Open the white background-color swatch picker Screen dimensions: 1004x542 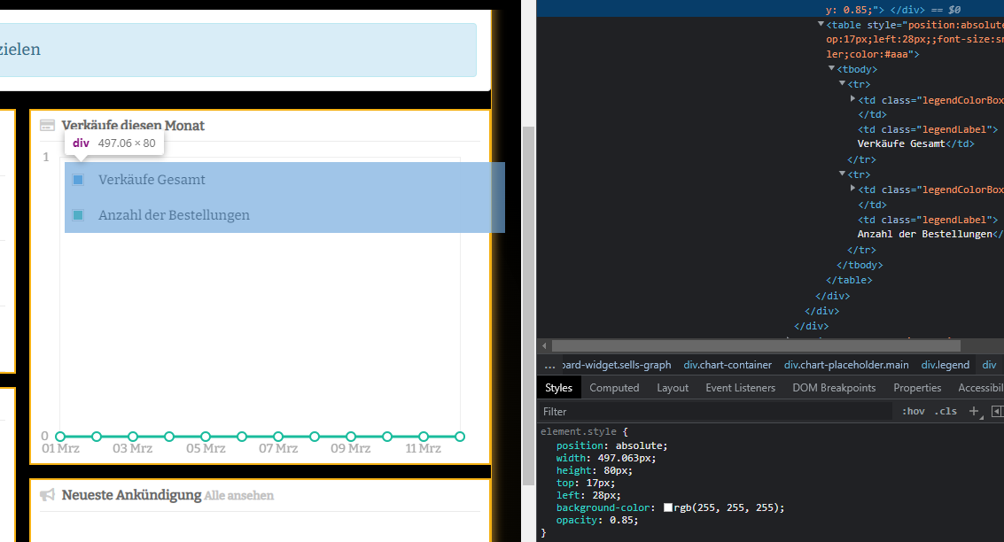click(668, 507)
